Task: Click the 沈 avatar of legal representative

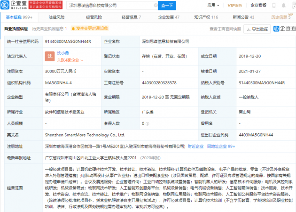Action: (50, 56)
